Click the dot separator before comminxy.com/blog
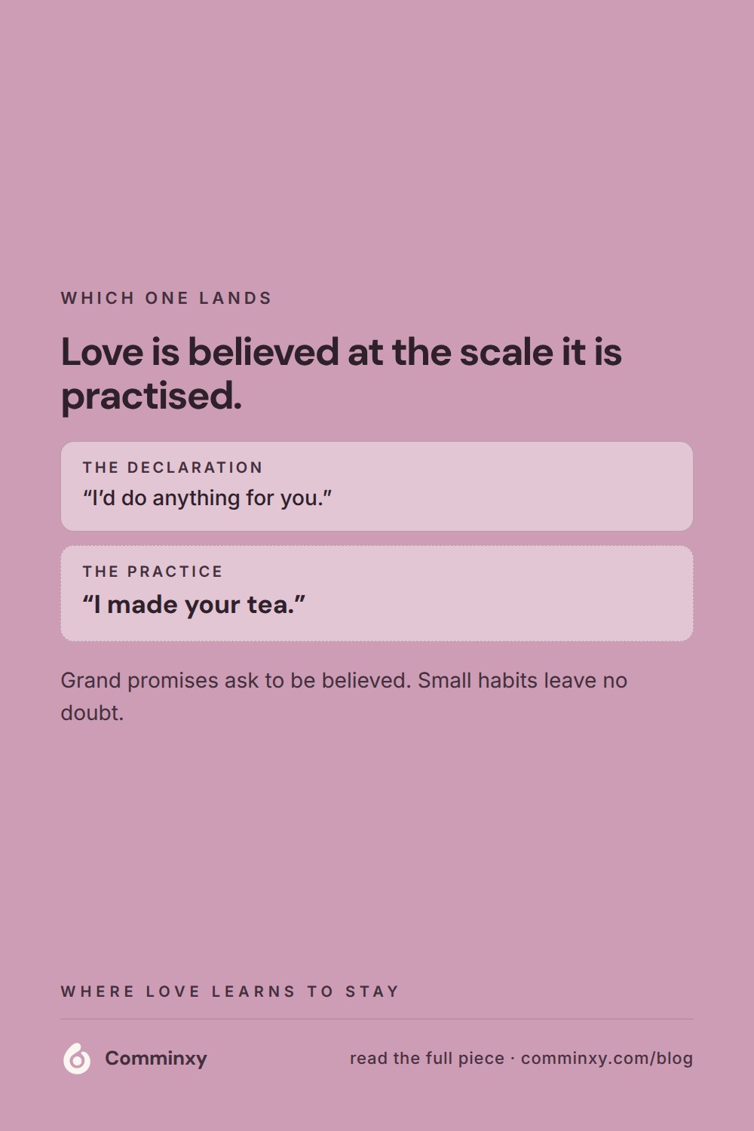This screenshot has width=754, height=1131. coord(513,1059)
